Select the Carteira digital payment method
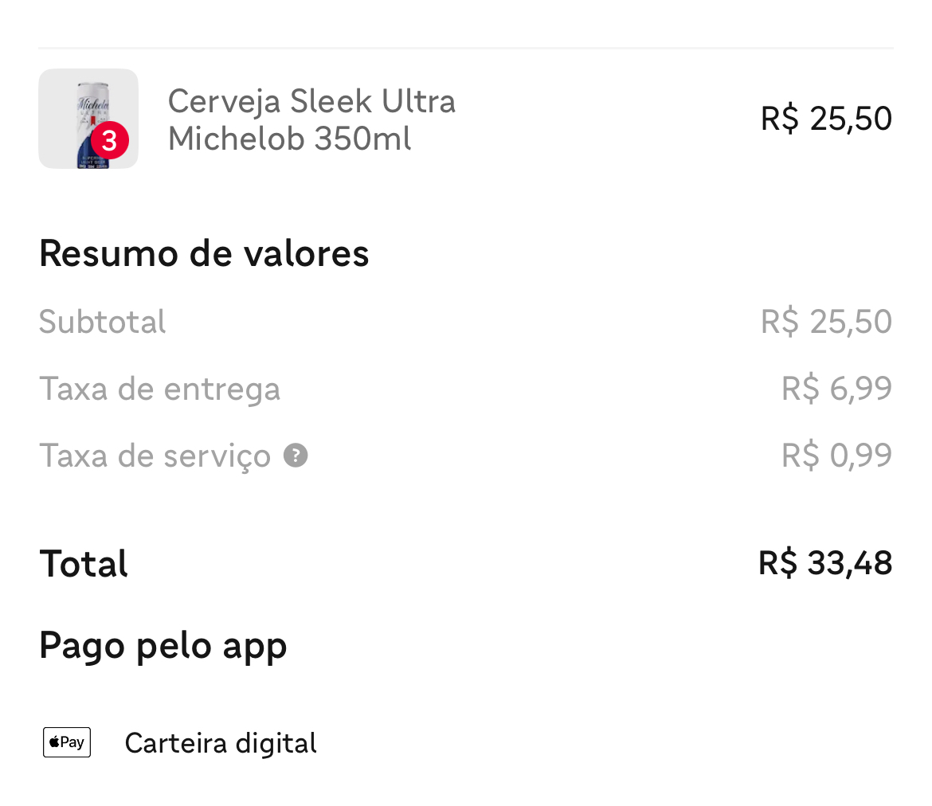 221,743
